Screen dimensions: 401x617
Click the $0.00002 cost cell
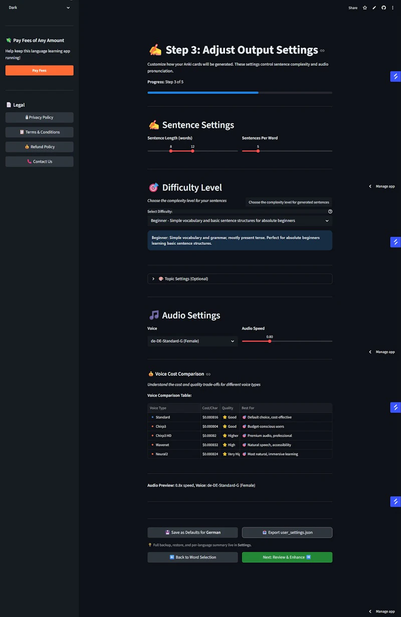click(210, 435)
